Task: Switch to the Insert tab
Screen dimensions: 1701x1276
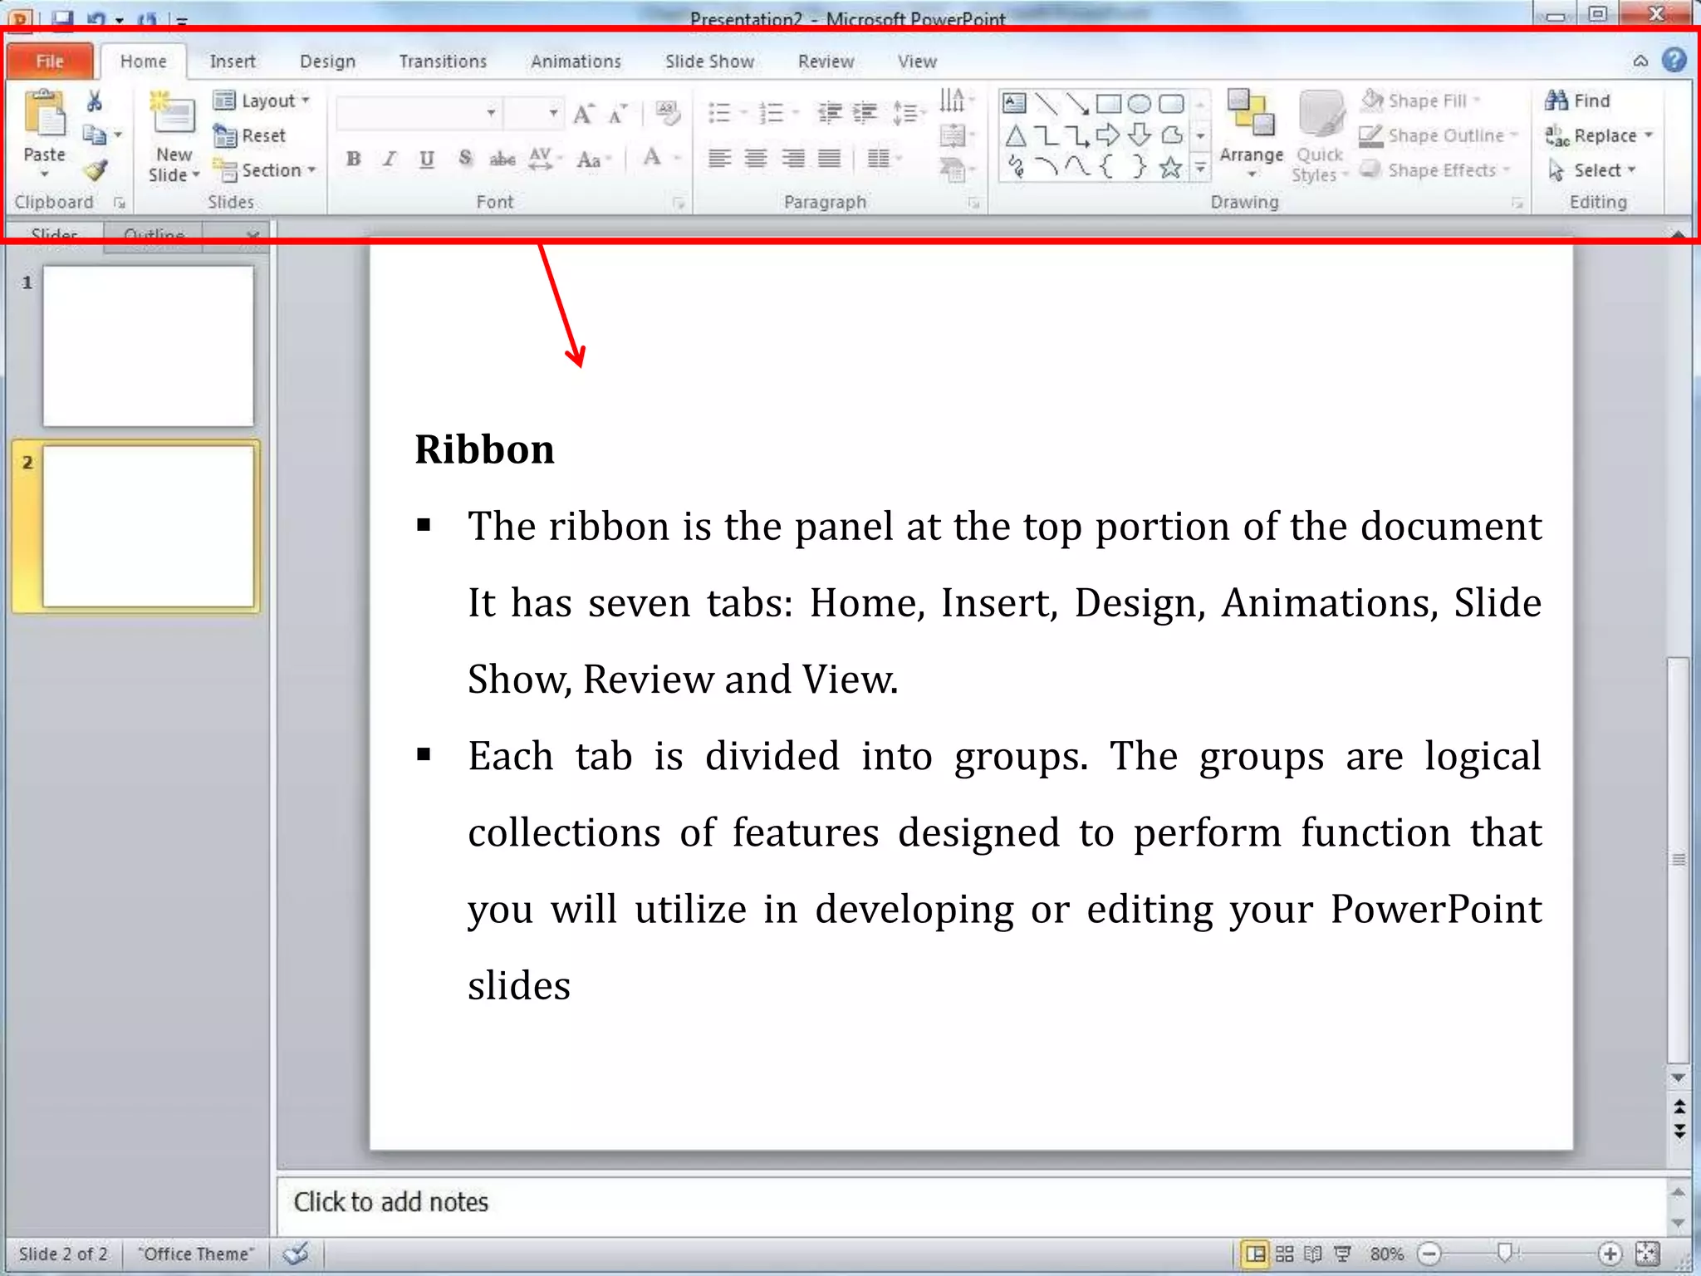Action: 233,61
